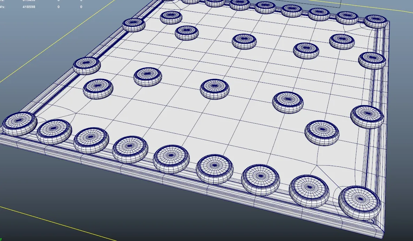
Task: Select interior piece nearest the front-right corner
Action: (x=321, y=132)
